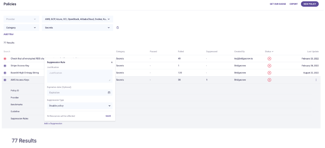Viewport: 325px width, 148px height.
Task: Click failed status icon for AWS Access Keys
Action: click(269, 80)
